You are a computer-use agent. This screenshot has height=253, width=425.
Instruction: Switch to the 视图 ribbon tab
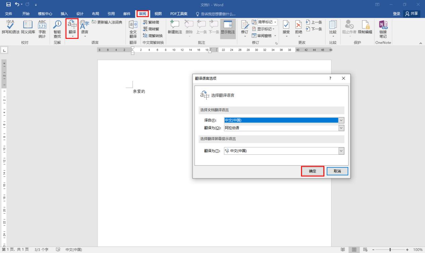158,14
